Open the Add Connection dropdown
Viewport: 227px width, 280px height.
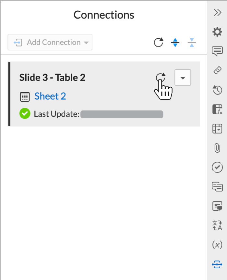[50, 42]
